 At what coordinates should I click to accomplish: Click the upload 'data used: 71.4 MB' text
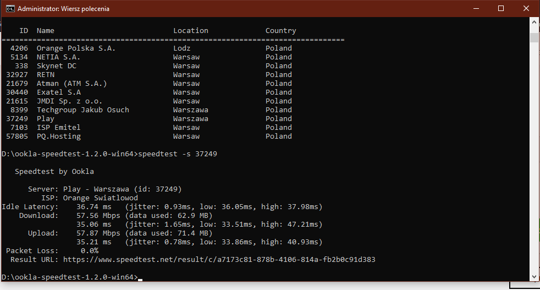click(169, 233)
